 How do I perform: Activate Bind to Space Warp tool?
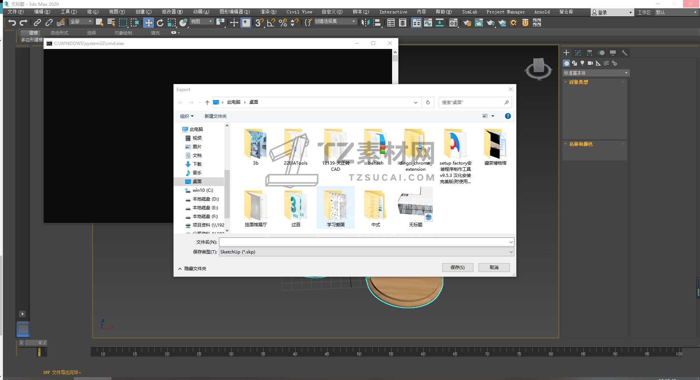61,23
